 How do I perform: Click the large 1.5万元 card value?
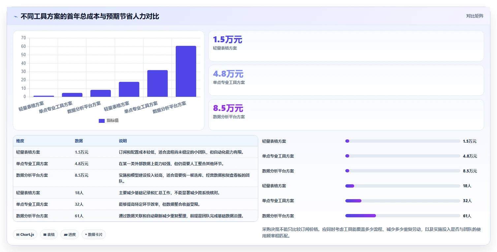tap(228, 40)
